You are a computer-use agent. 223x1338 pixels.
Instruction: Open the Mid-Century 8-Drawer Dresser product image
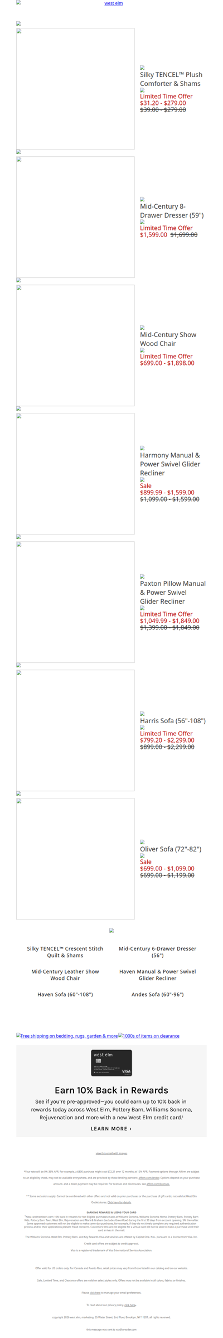pos(75,217)
